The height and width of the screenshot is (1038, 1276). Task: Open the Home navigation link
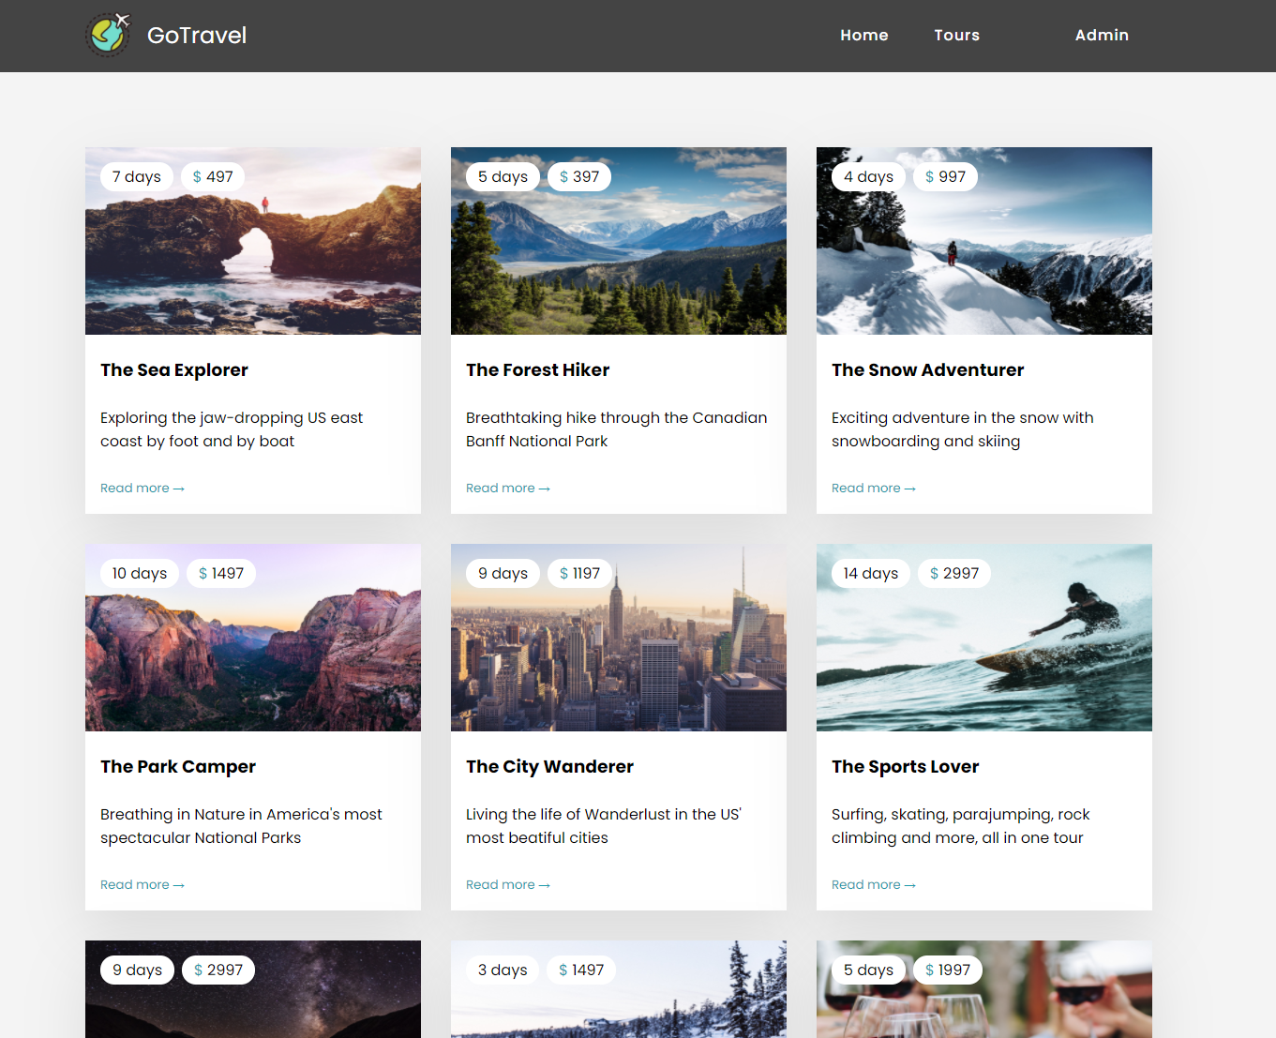(x=864, y=36)
